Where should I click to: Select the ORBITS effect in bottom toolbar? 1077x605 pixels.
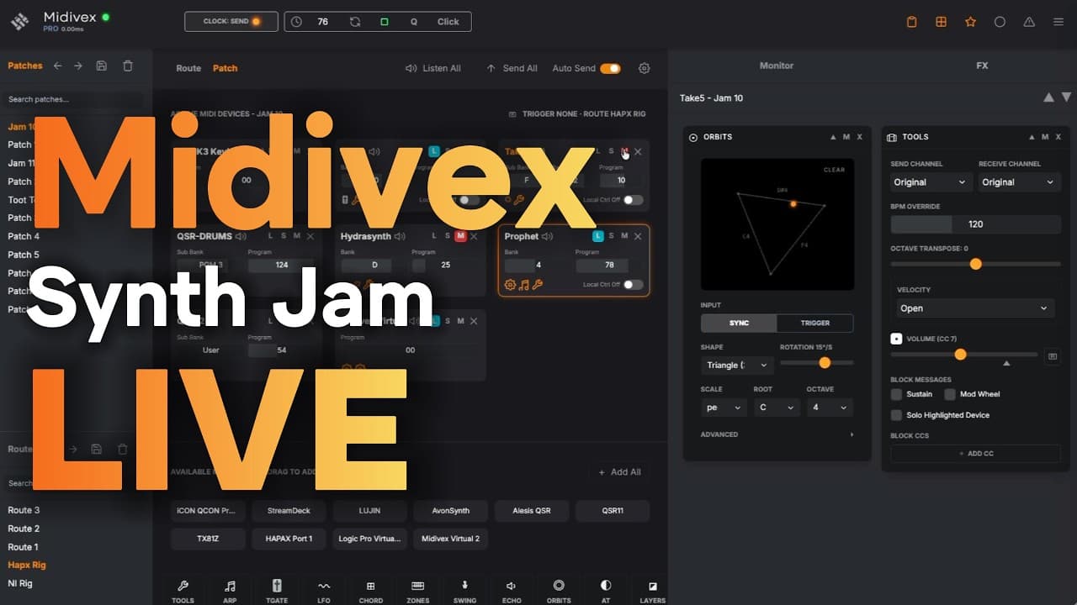[x=559, y=592]
